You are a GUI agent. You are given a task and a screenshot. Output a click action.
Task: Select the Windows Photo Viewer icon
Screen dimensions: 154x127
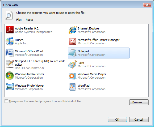tap(10, 87)
